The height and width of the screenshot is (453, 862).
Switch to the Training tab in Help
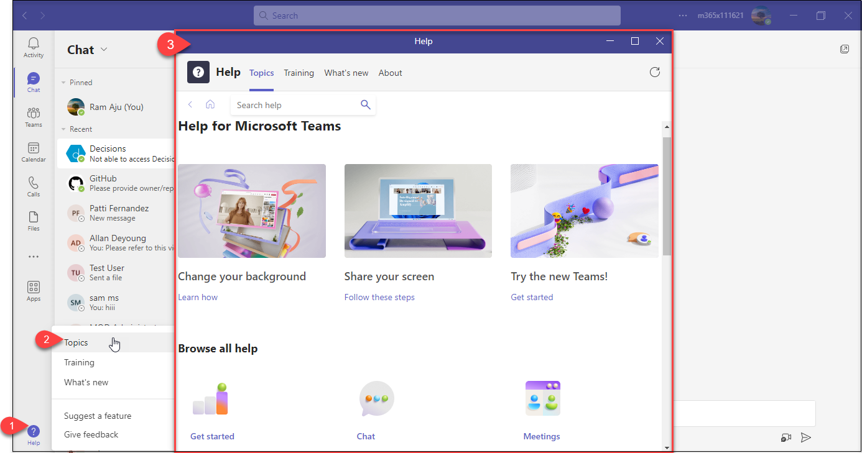(299, 73)
